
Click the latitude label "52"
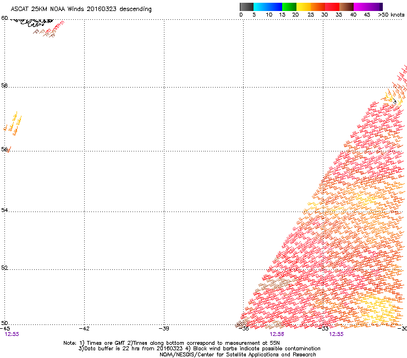coord(4,268)
